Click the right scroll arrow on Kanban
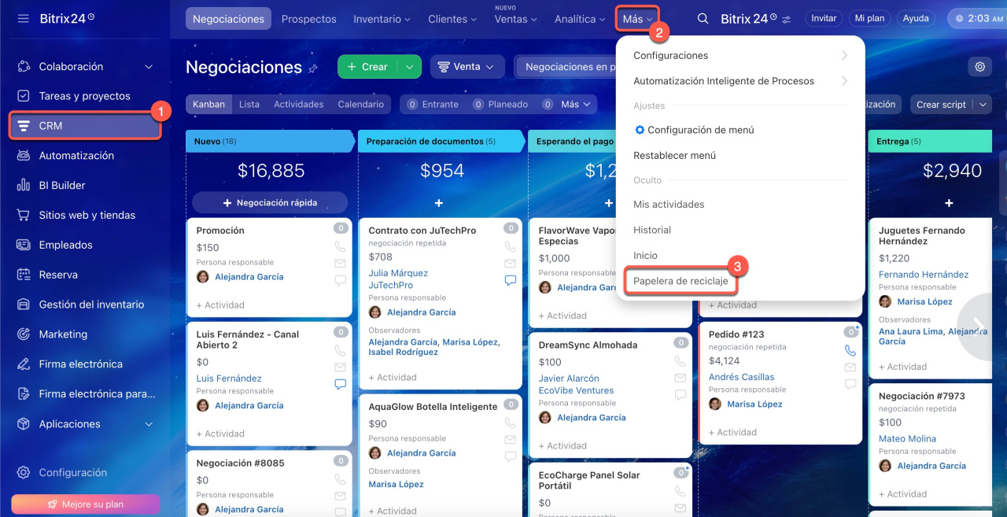The image size is (1007, 517). pyautogui.click(x=979, y=327)
